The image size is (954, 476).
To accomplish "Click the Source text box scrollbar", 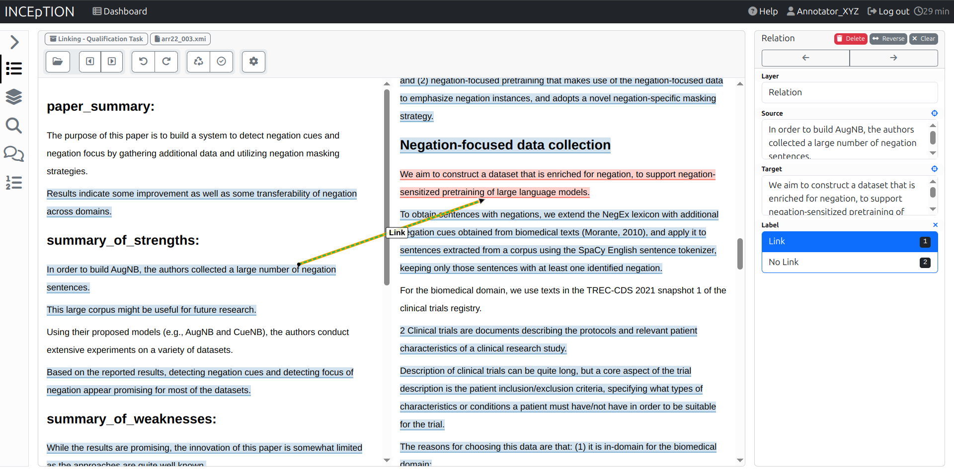I will tap(933, 137).
